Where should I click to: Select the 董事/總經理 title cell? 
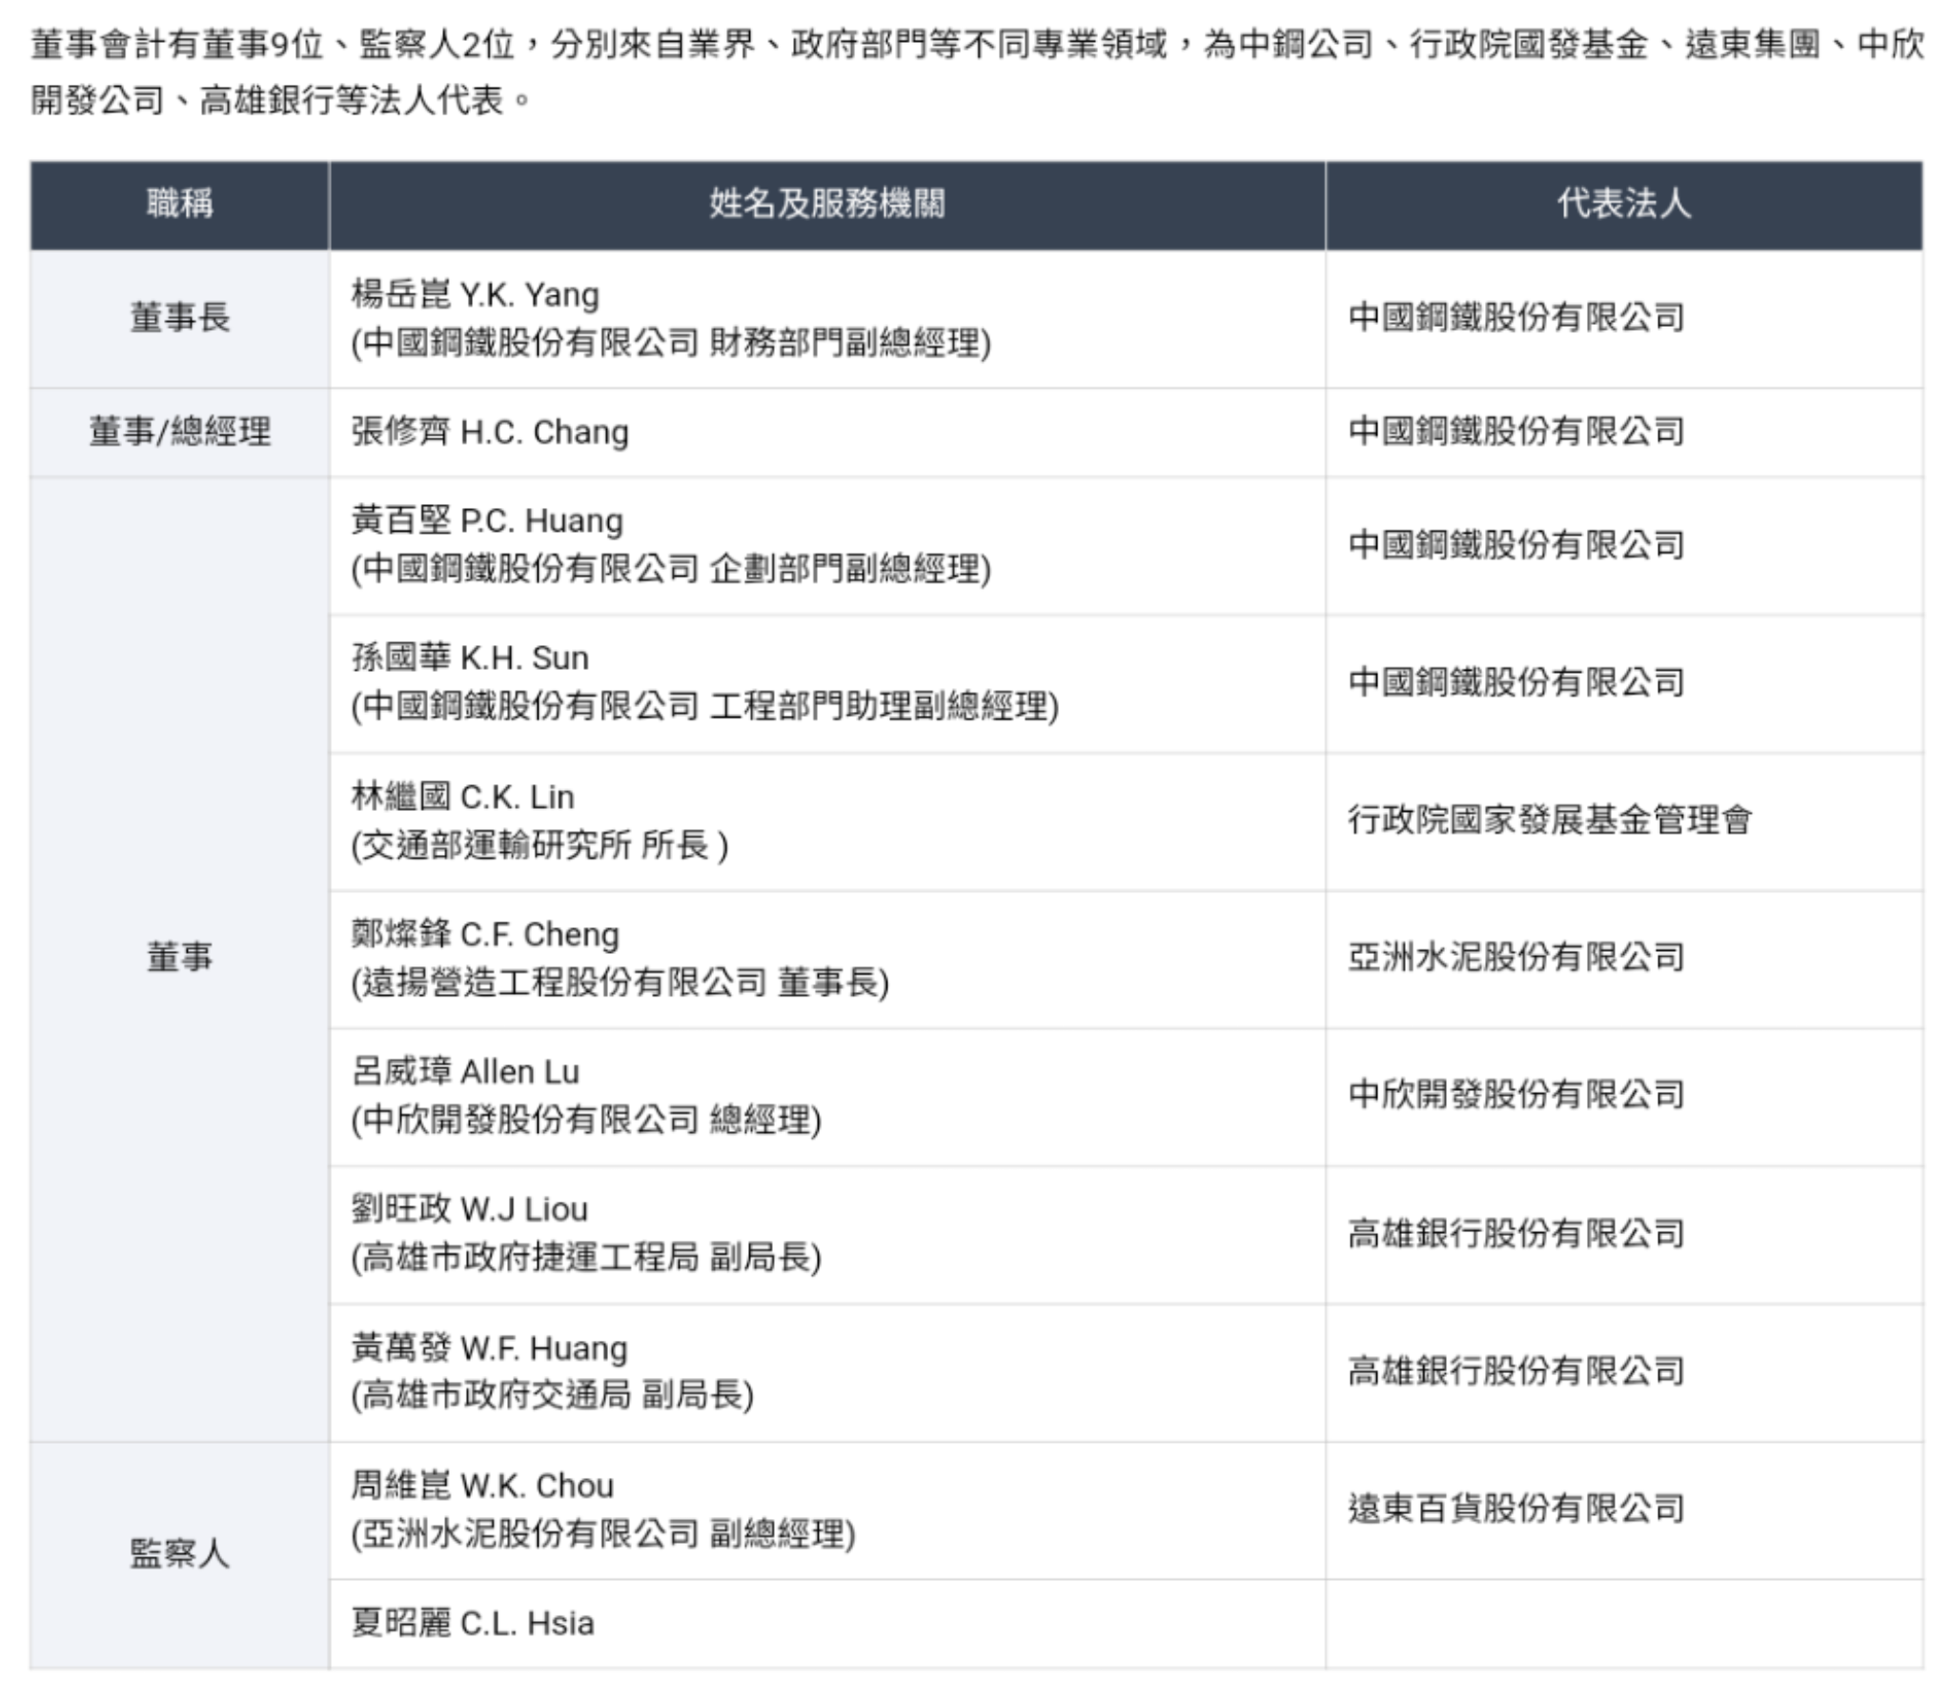click(179, 432)
